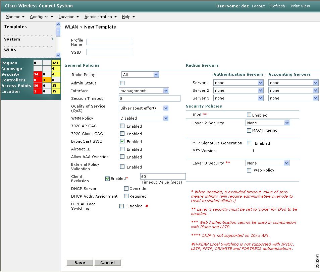
Task: Enable 7920 Client CAC checkbox
Action: point(122,134)
